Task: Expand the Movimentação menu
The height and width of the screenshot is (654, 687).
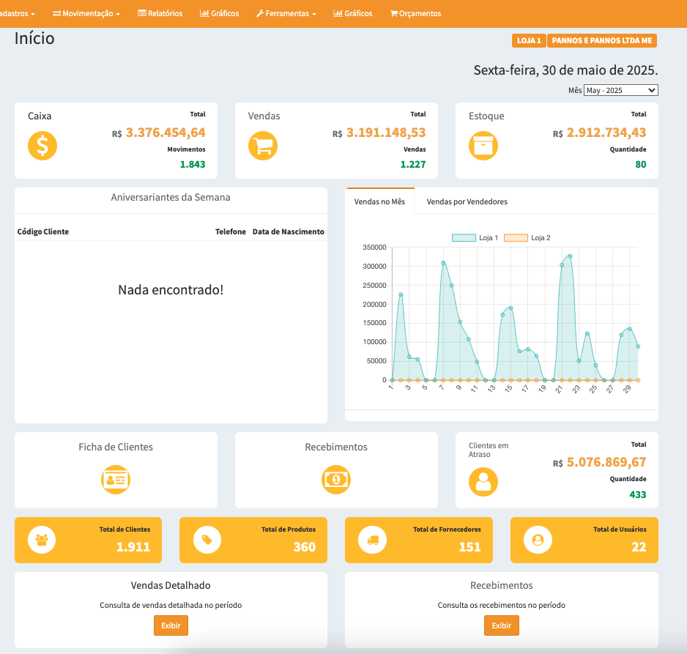Action: click(x=86, y=13)
